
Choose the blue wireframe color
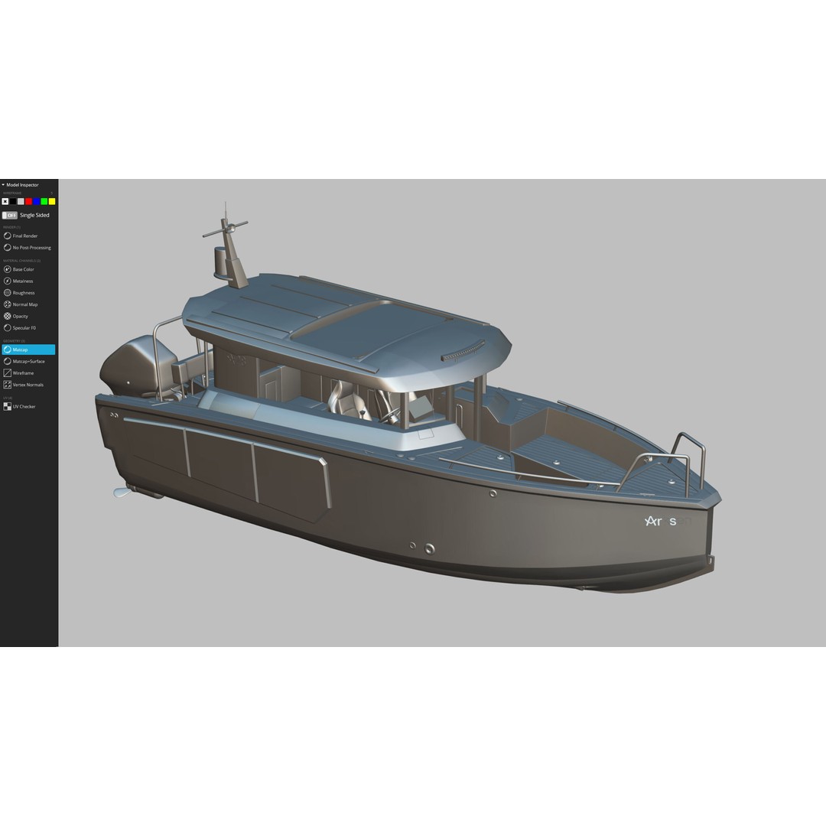click(37, 201)
